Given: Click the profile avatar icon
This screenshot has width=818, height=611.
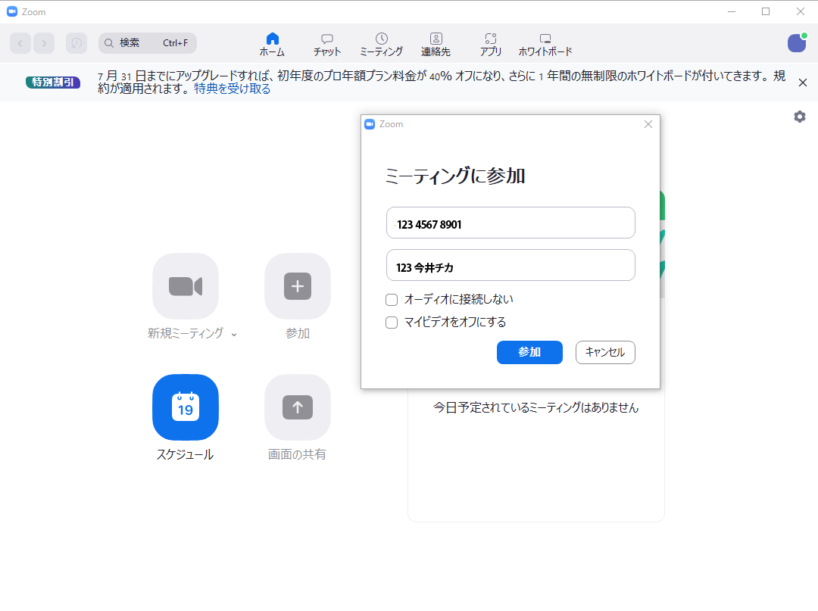Looking at the screenshot, I should click(x=797, y=43).
